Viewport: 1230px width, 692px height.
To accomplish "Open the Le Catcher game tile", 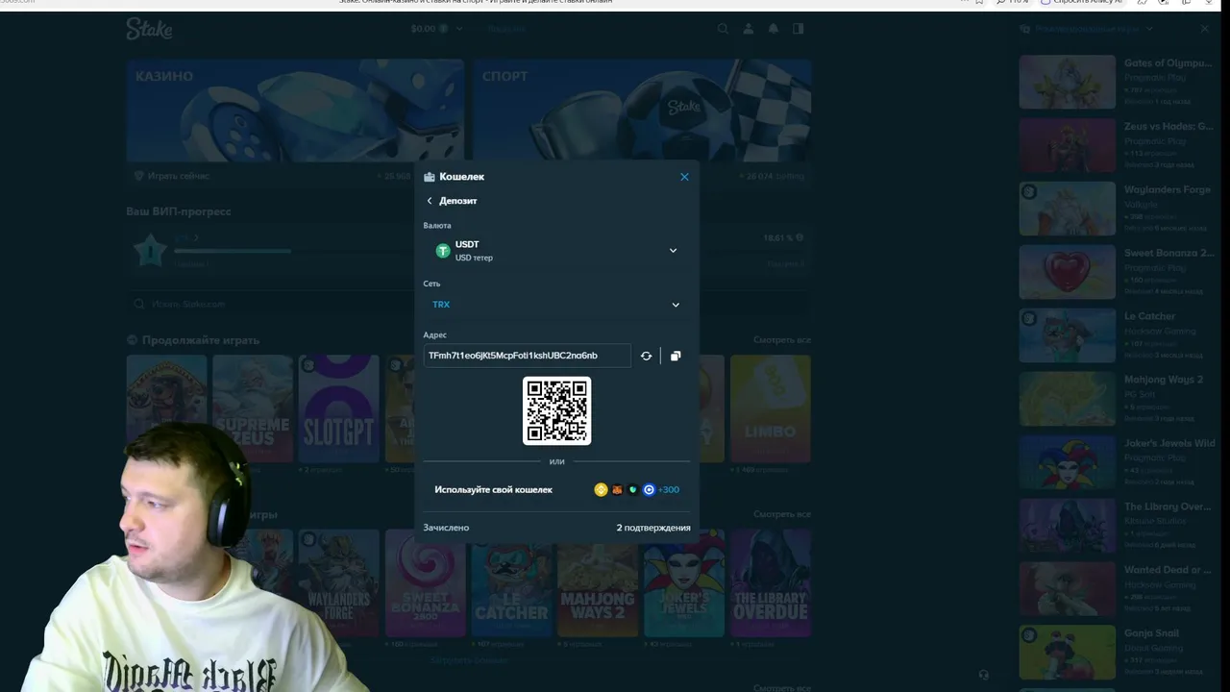I will [x=511, y=582].
